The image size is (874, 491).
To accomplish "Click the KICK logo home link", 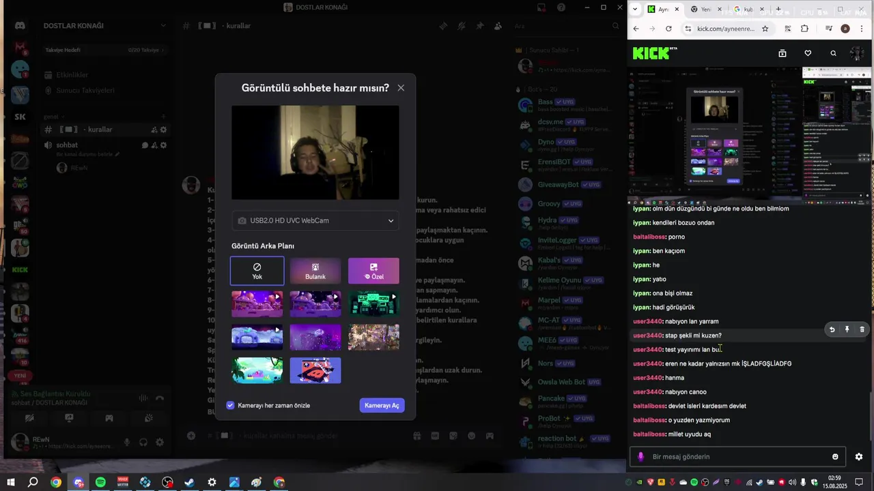I will click(x=654, y=53).
